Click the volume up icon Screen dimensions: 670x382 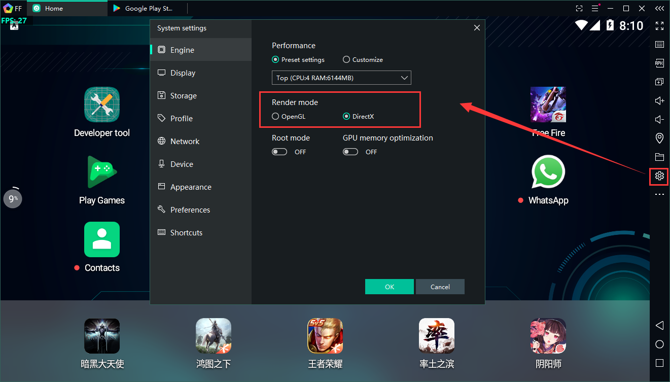click(659, 100)
